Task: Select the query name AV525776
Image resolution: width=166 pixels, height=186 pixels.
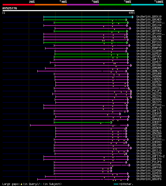Action: click(10, 8)
